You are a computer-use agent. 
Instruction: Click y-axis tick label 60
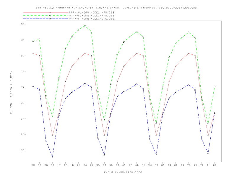point(23,134)
